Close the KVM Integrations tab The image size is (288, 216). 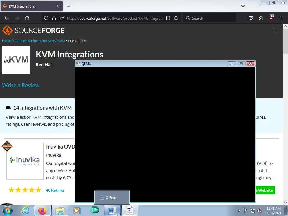click(x=58, y=6)
